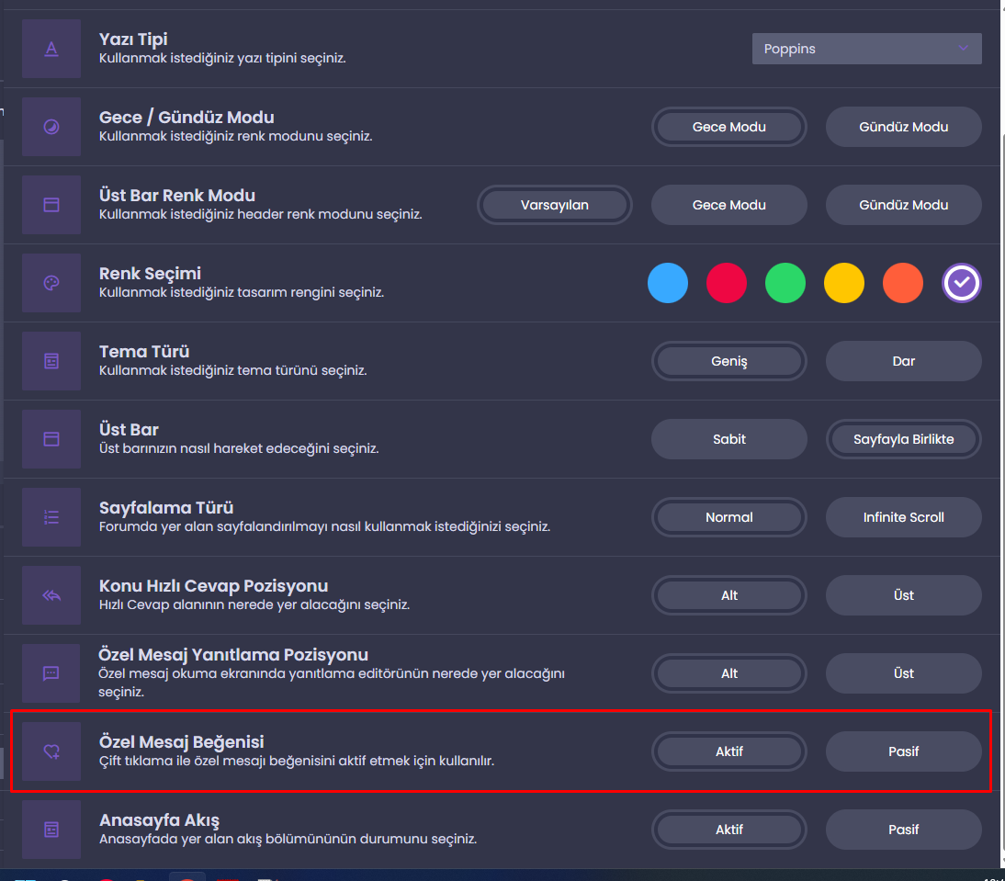The width and height of the screenshot is (1005, 881).
Task: Expand font list via dropdown chevron arrow
Action: [963, 49]
